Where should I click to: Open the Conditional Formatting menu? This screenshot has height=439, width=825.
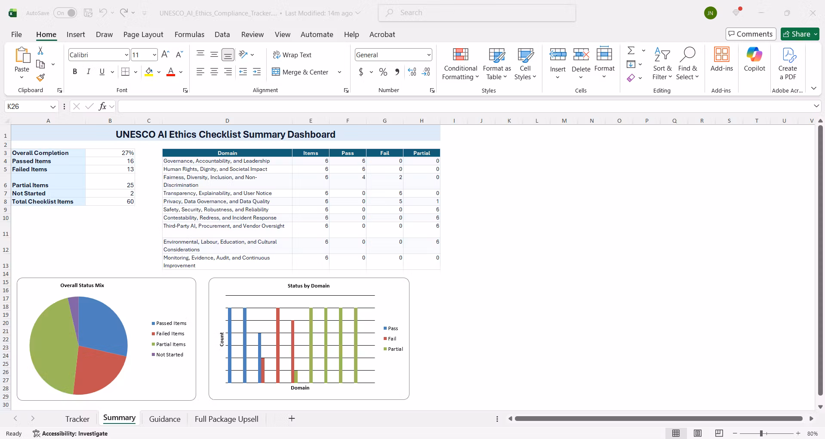coord(461,64)
